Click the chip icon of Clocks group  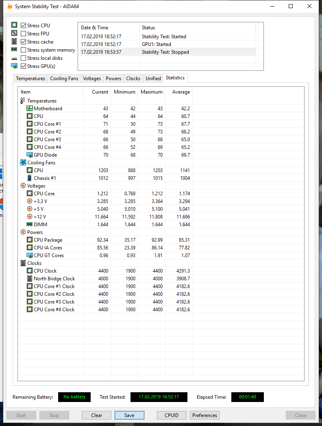click(23, 263)
